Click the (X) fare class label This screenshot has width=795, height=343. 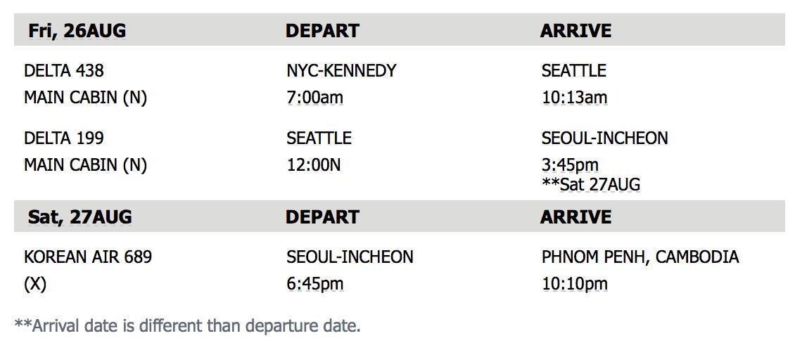tap(35, 284)
